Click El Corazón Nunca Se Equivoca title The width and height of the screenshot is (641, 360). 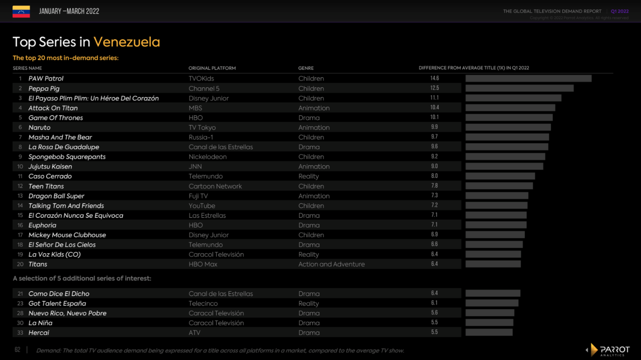pos(76,215)
